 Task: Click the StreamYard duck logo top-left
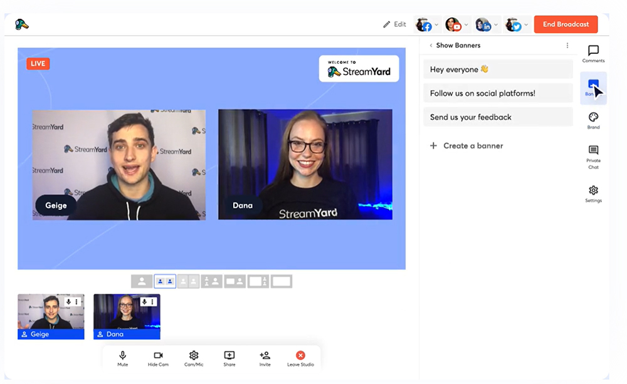[x=22, y=24]
